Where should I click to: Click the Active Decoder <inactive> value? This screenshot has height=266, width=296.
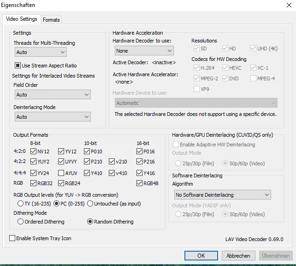[164, 62]
